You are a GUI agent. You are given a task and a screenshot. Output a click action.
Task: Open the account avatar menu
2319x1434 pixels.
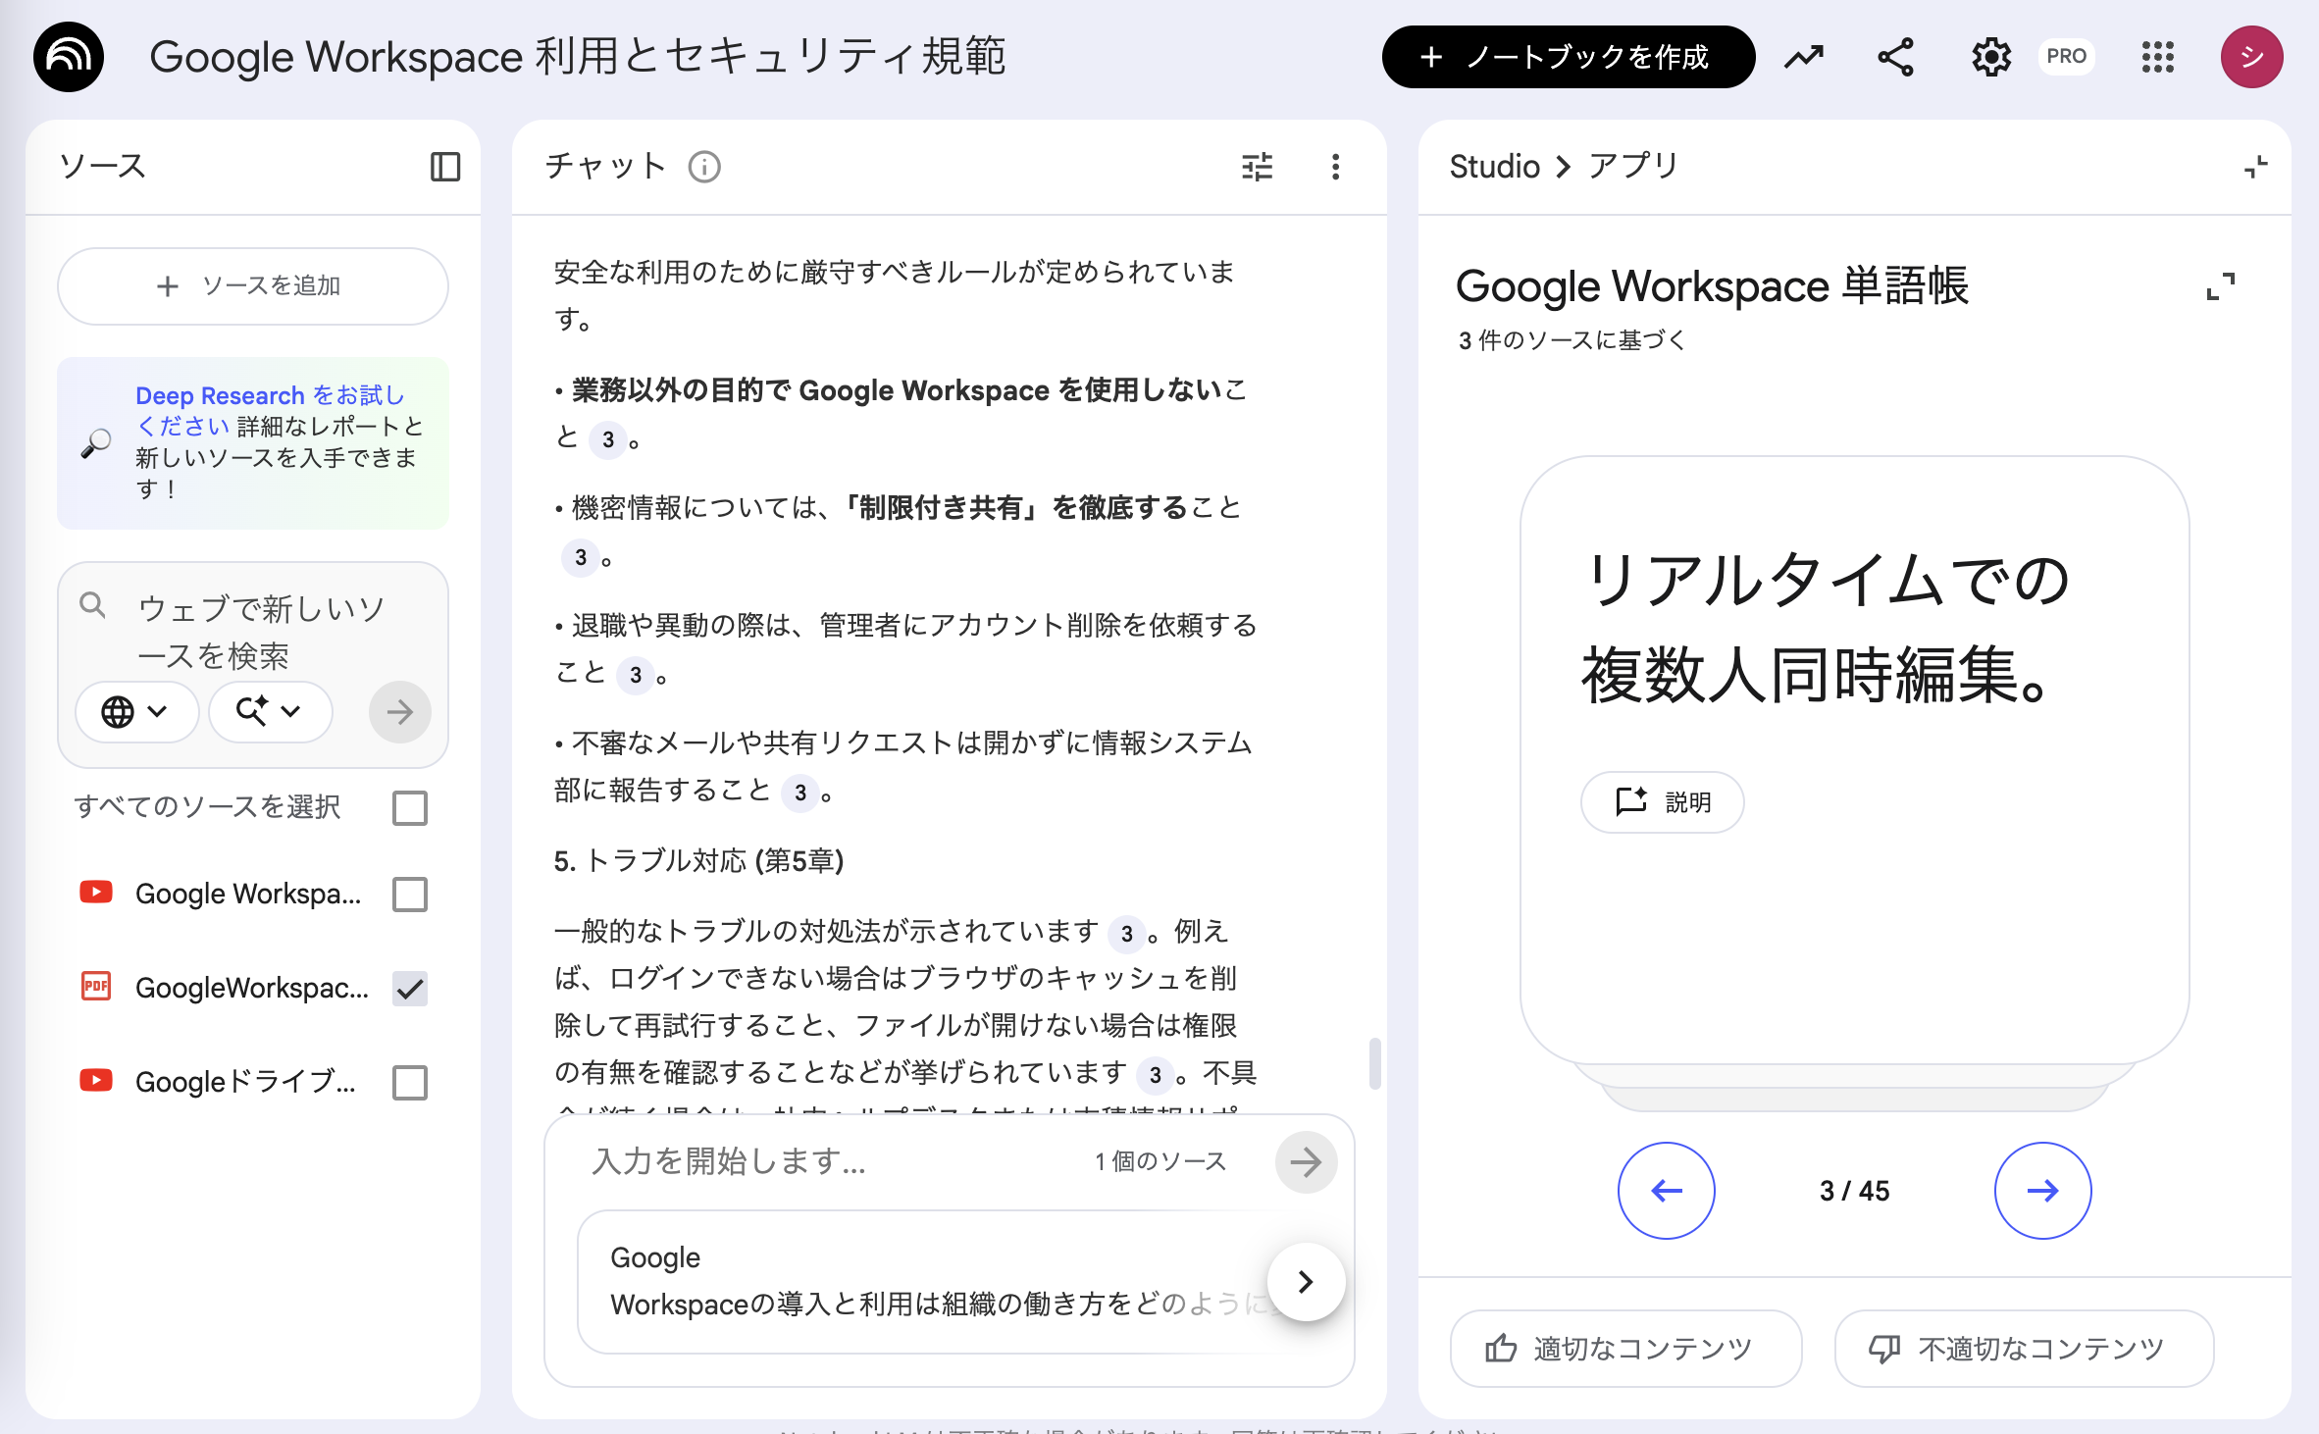[2251, 56]
